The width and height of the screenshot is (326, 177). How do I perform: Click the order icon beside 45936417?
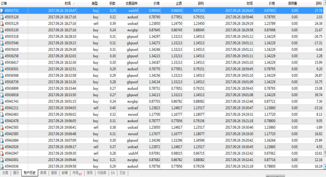[x=2, y=63]
